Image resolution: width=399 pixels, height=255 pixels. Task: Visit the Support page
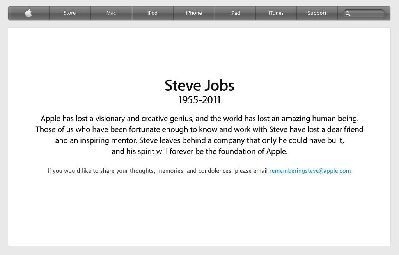click(317, 13)
